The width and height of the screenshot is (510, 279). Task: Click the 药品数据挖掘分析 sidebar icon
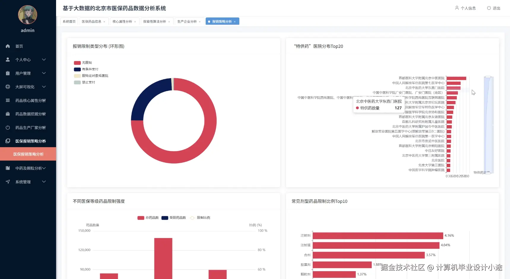pyautogui.click(x=8, y=114)
